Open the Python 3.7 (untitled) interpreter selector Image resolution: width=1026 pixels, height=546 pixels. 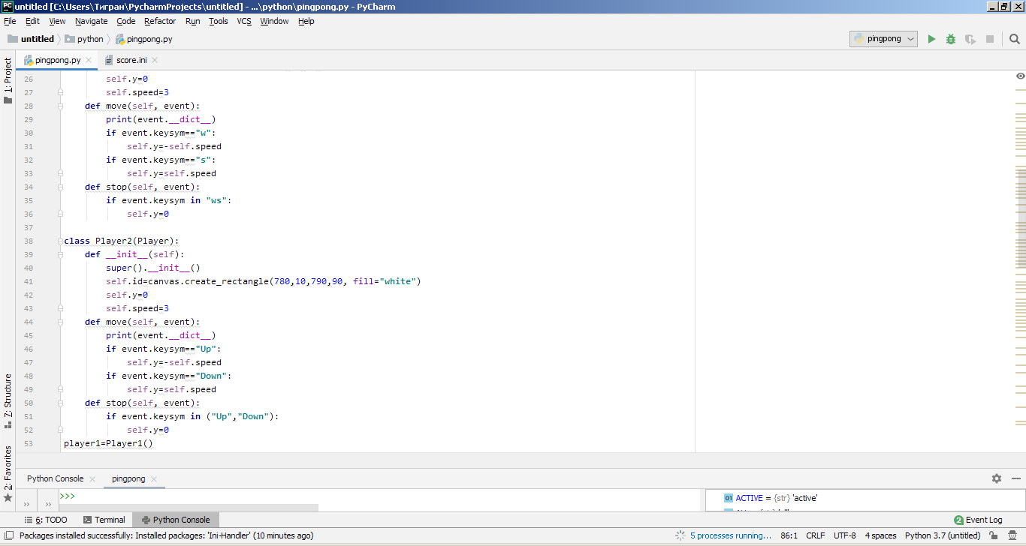click(x=942, y=535)
